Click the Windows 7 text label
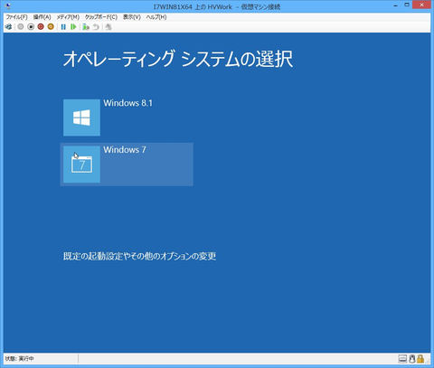Screen dimensions: 434x368 [x=125, y=150]
